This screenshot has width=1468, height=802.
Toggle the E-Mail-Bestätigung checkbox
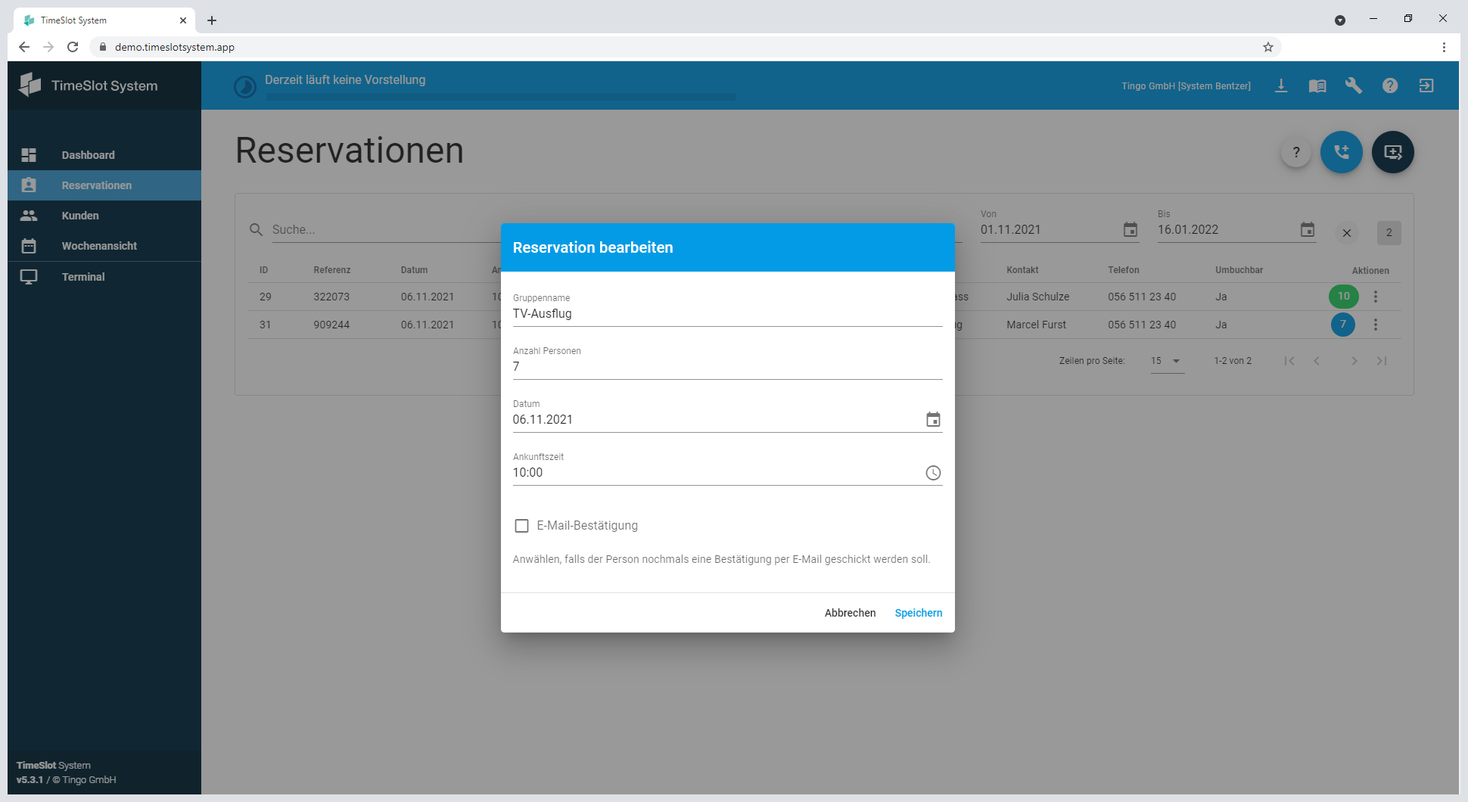coord(521,526)
